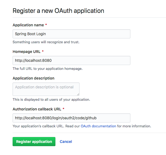Click the Cancel link
This screenshot has width=166, height=155.
66,142
